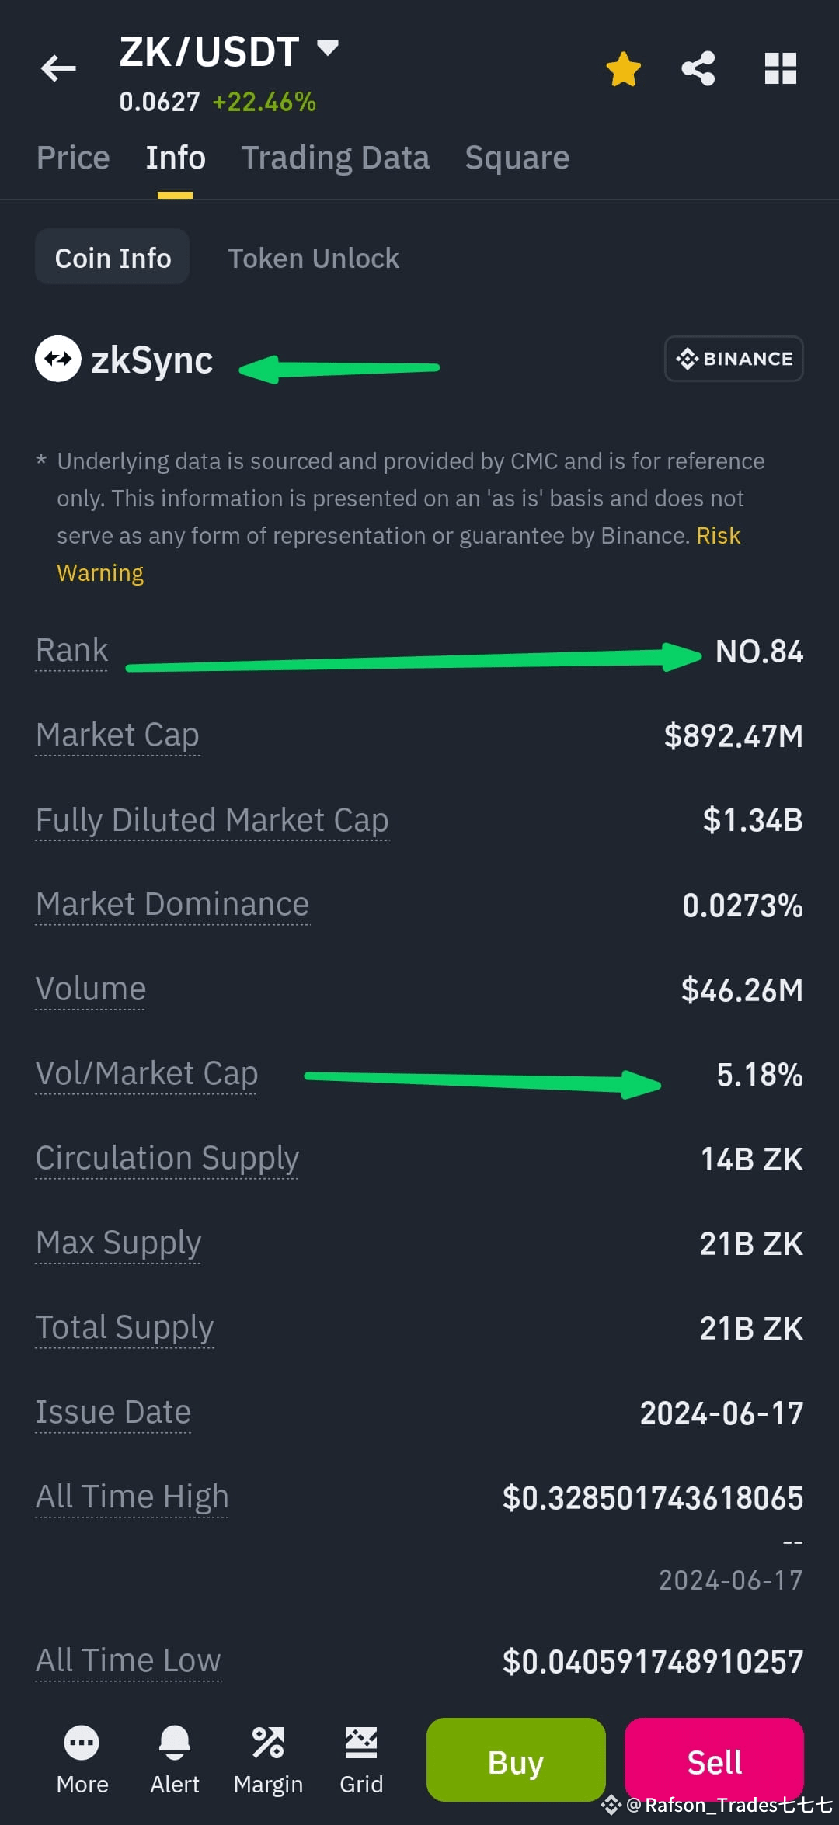Open the Square tab

tap(517, 158)
